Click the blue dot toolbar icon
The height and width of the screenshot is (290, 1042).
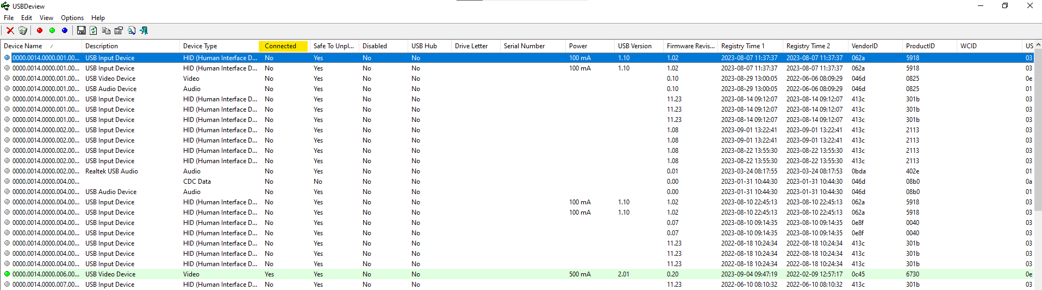coord(65,30)
